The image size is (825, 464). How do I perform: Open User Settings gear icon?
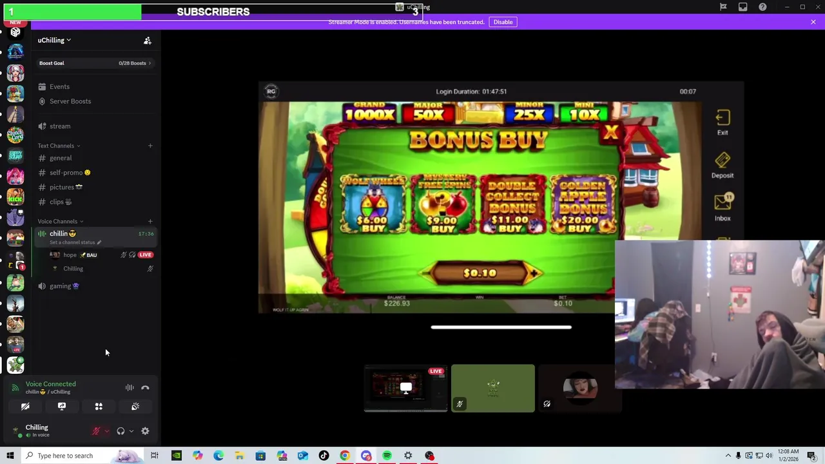pyautogui.click(x=145, y=431)
